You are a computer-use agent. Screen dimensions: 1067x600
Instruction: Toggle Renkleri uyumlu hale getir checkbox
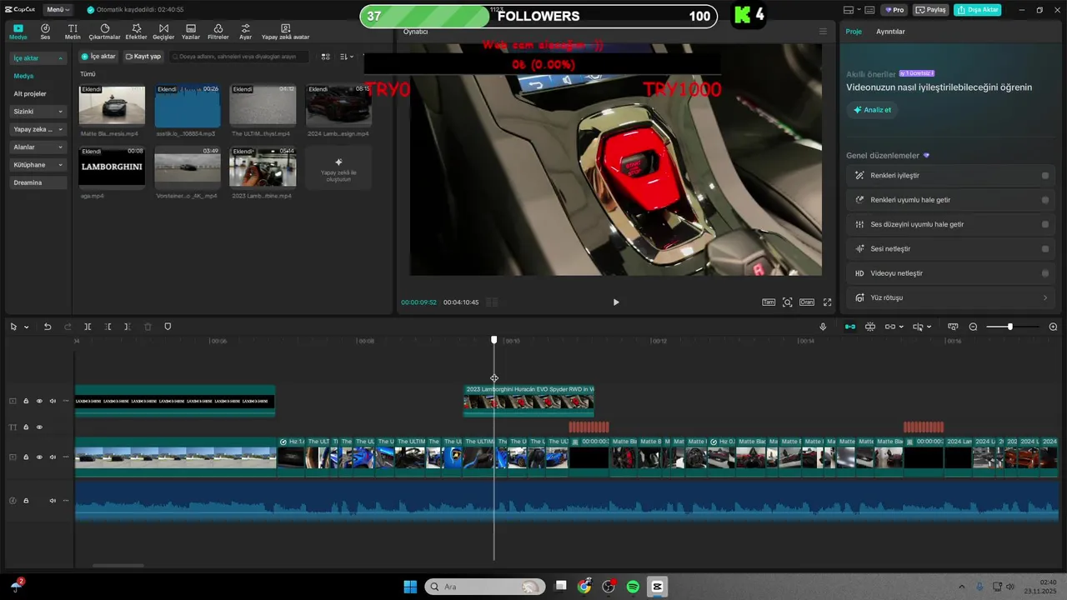point(1044,200)
